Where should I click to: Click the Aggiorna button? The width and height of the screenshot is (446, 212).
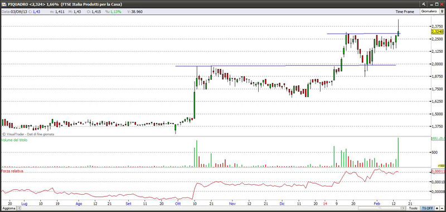pyautogui.click(x=8, y=208)
